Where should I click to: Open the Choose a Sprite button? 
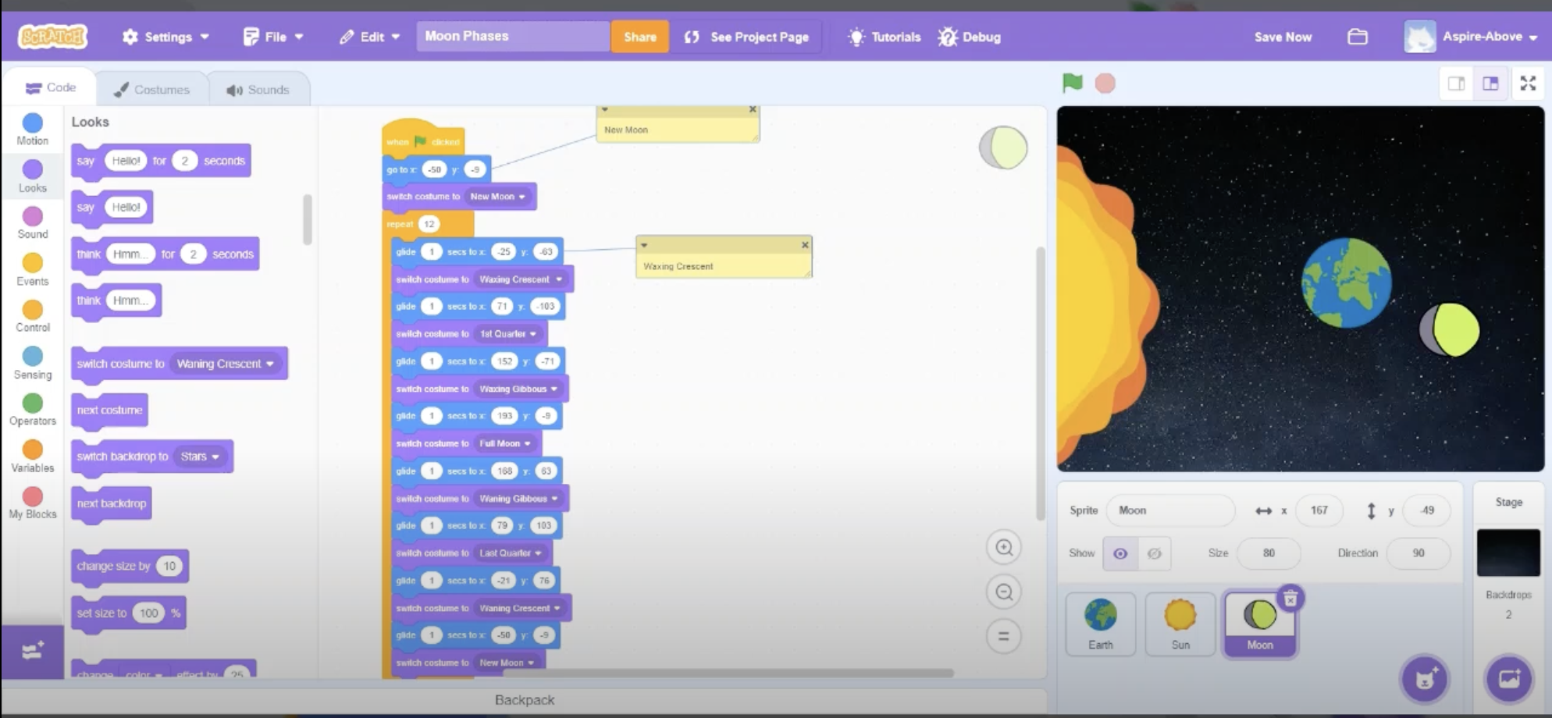coord(1425,679)
